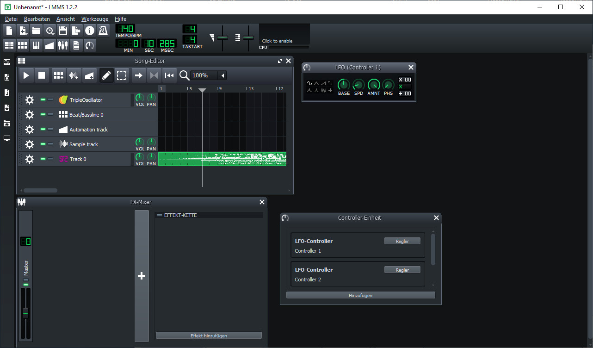Viewport: 593px width, 348px height.
Task: Select the square wave shape in the LFO
Action: tap(329, 83)
